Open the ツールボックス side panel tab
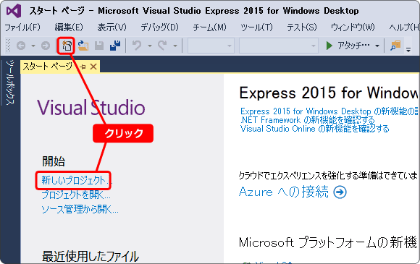420x264 pixels. click(10, 82)
